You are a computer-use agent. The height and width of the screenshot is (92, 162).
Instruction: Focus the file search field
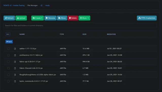(80, 26)
